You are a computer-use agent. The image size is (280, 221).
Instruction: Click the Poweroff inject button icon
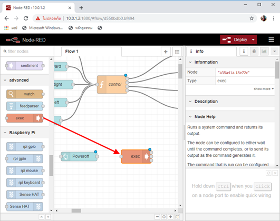click(65, 156)
